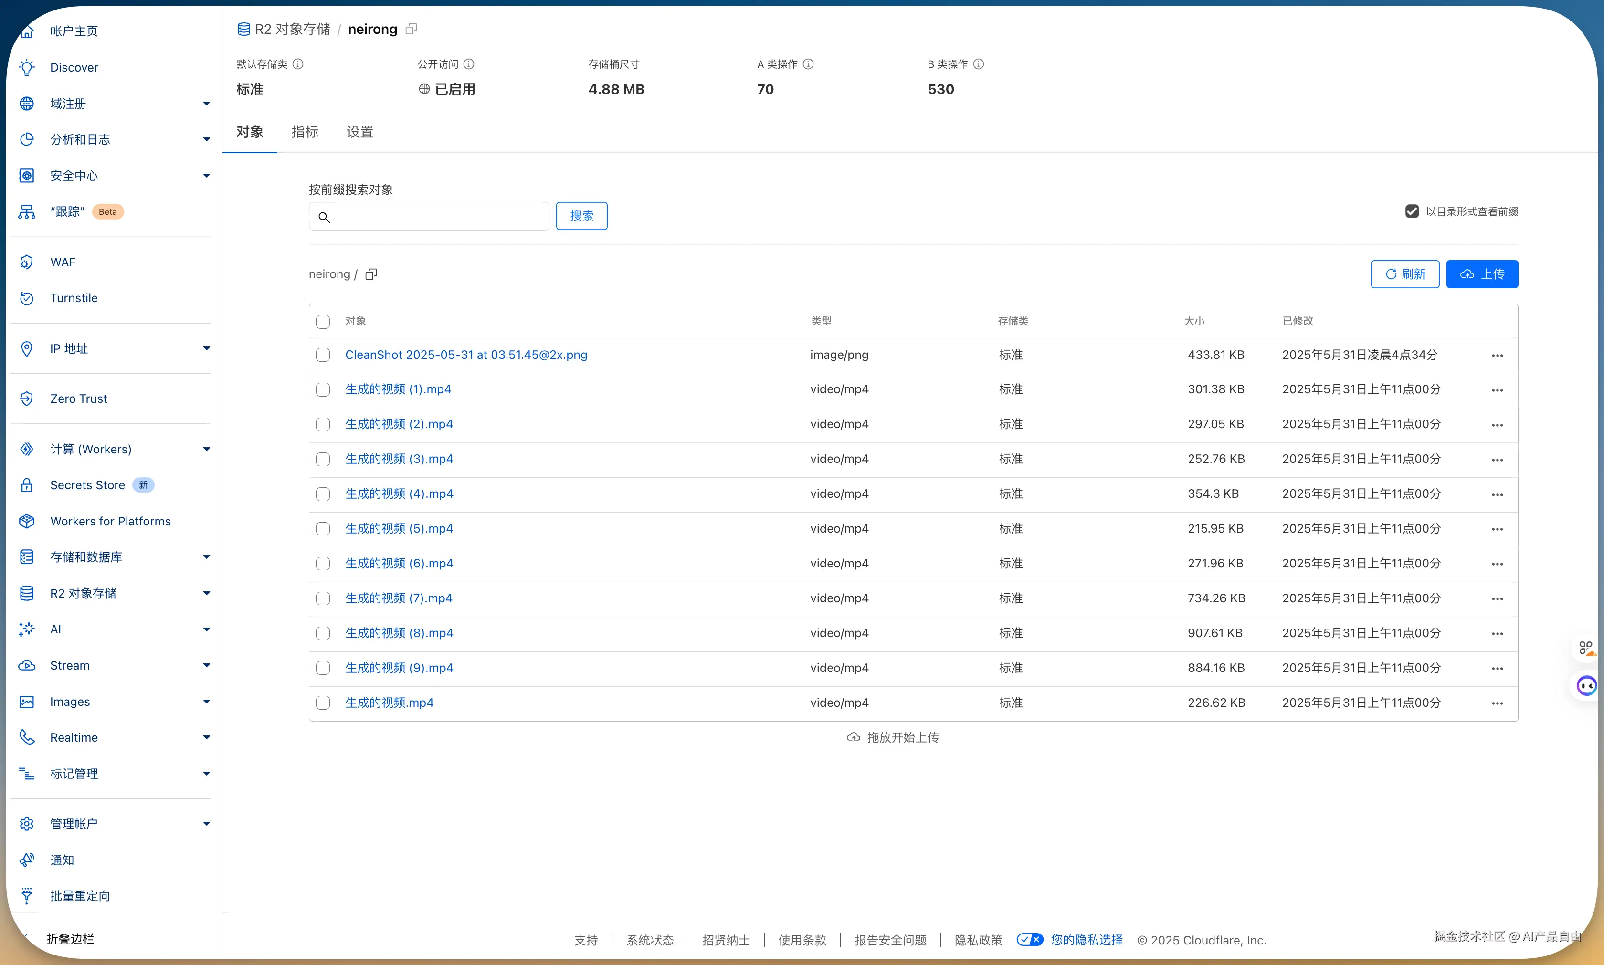The width and height of the screenshot is (1604, 965).
Task: Click info icon next to 公开访问
Action: pos(469,64)
